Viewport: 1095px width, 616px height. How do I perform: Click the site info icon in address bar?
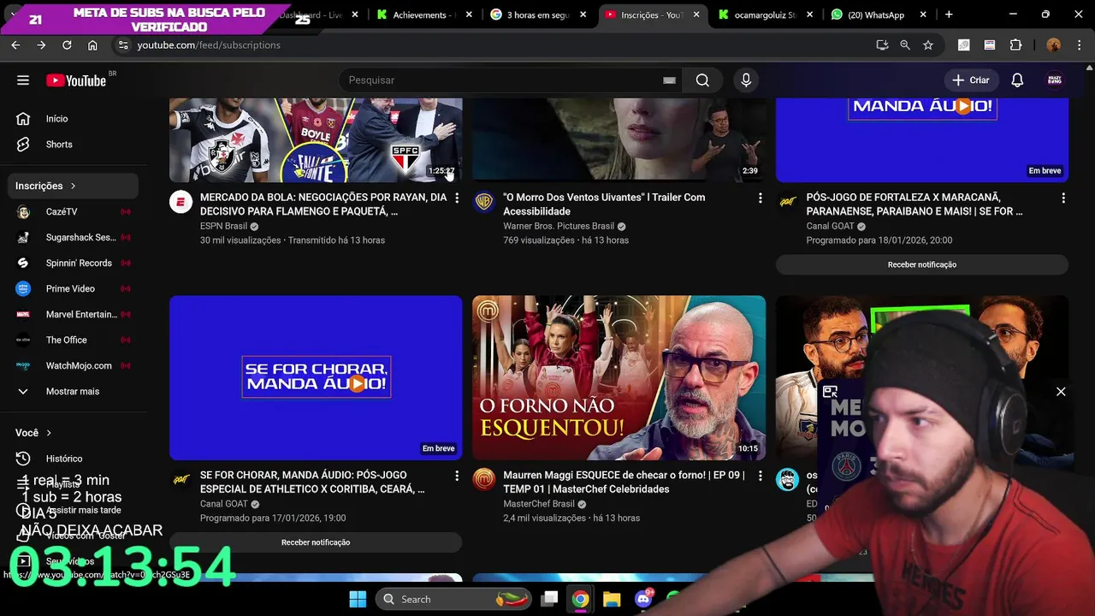[x=122, y=45]
